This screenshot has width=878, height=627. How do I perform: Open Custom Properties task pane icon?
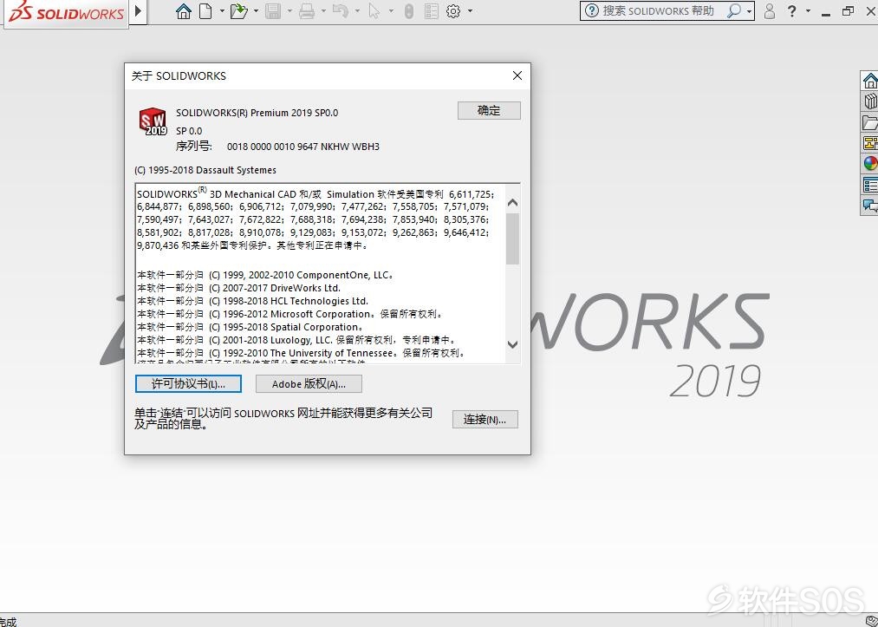point(869,185)
